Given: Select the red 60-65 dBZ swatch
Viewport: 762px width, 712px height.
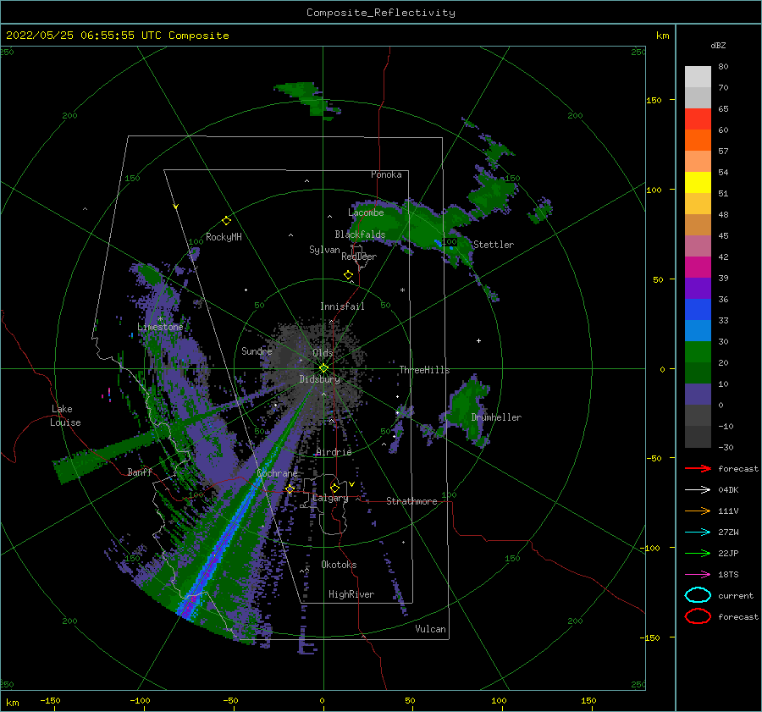Looking at the screenshot, I should click(698, 119).
